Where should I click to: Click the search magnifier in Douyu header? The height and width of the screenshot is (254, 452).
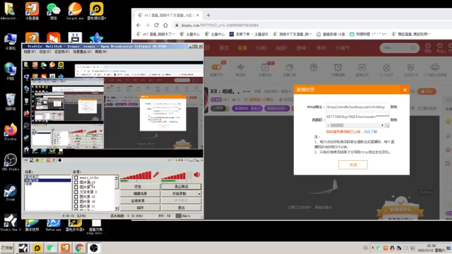click(413, 48)
